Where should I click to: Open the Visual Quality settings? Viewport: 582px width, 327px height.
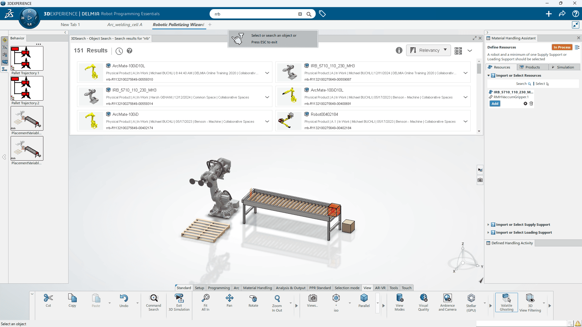(423, 302)
